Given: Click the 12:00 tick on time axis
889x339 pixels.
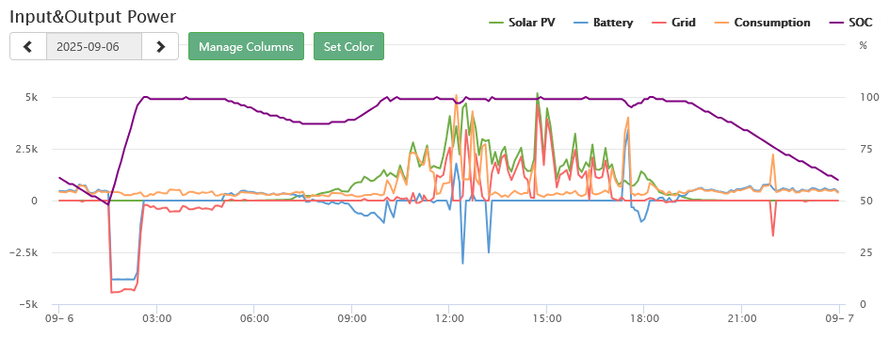Looking at the screenshot, I should point(449,318).
